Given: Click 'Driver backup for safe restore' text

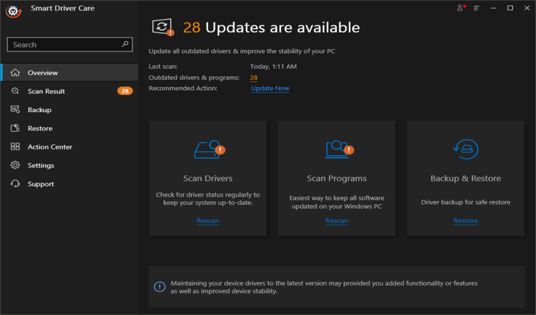Looking at the screenshot, I should 465,202.
